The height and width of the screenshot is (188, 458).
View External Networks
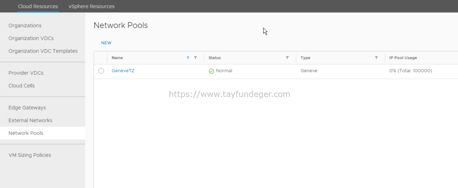[30, 120]
